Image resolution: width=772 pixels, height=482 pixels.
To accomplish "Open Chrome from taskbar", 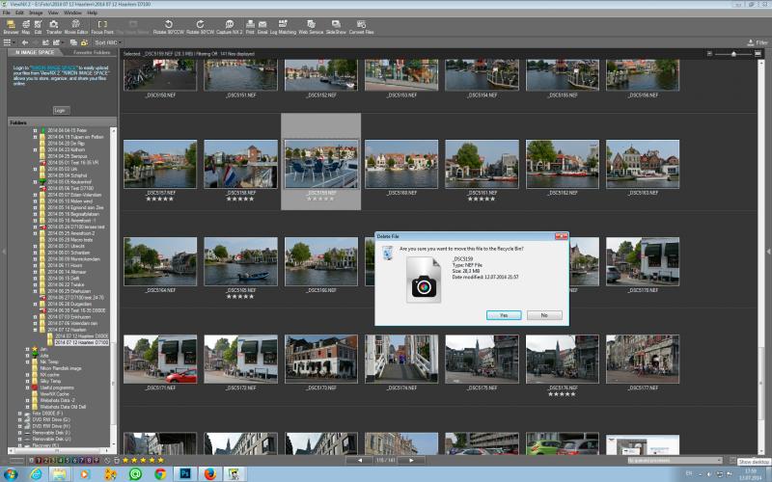I will pyautogui.click(x=160, y=474).
